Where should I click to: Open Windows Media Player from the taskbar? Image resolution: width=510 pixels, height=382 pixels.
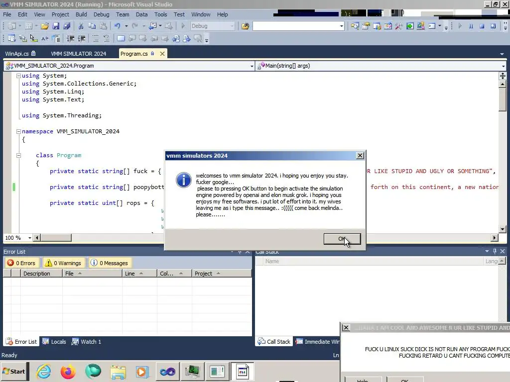point(142,371)
